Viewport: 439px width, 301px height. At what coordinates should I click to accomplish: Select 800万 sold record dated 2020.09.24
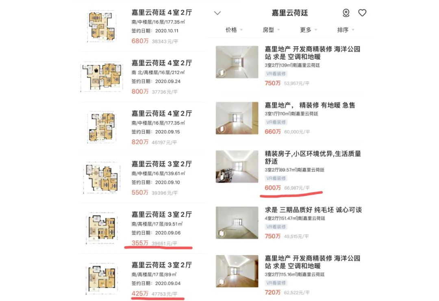(x=143, y=77)
